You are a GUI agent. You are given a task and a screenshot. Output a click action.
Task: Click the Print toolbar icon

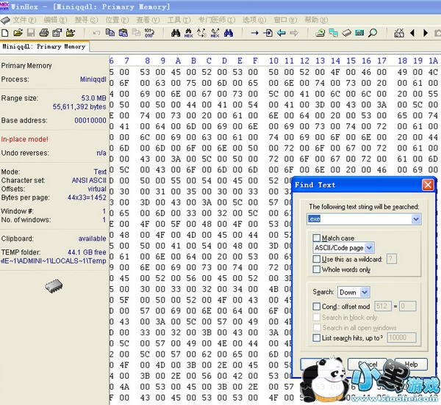coord(44,33)
